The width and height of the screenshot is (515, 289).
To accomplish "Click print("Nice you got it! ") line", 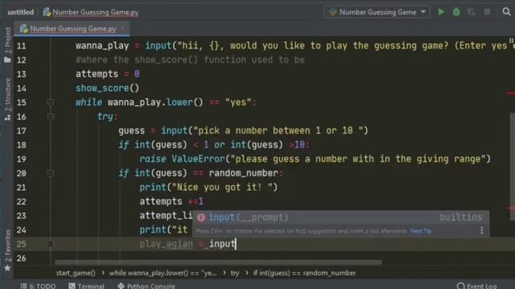I will 208,187.
